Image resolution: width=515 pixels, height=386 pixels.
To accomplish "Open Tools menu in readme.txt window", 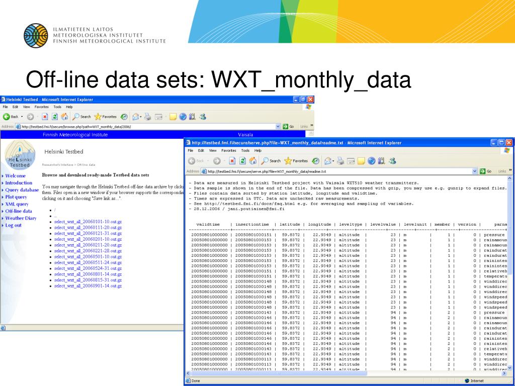I will click(245, 150).
